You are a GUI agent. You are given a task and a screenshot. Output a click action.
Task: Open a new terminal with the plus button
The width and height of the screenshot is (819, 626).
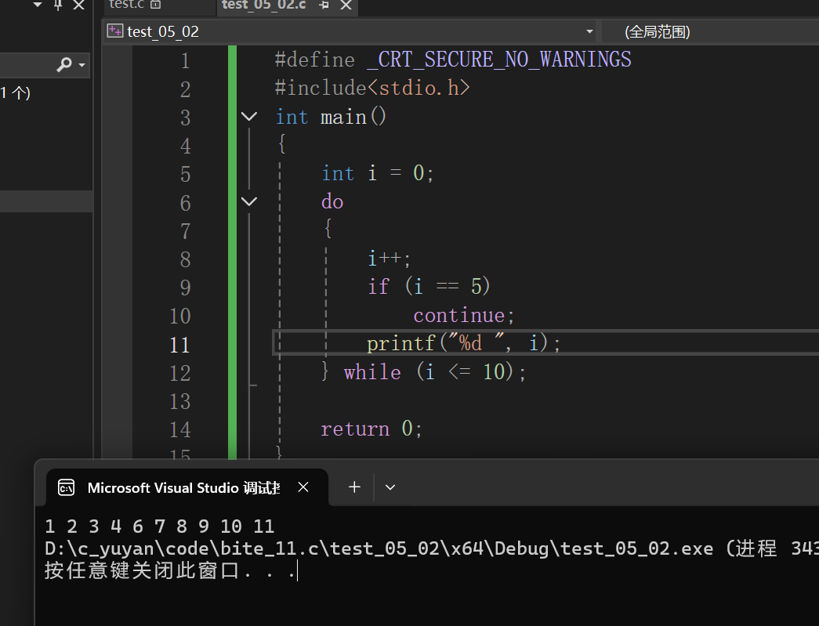click(x=353, y=487)
